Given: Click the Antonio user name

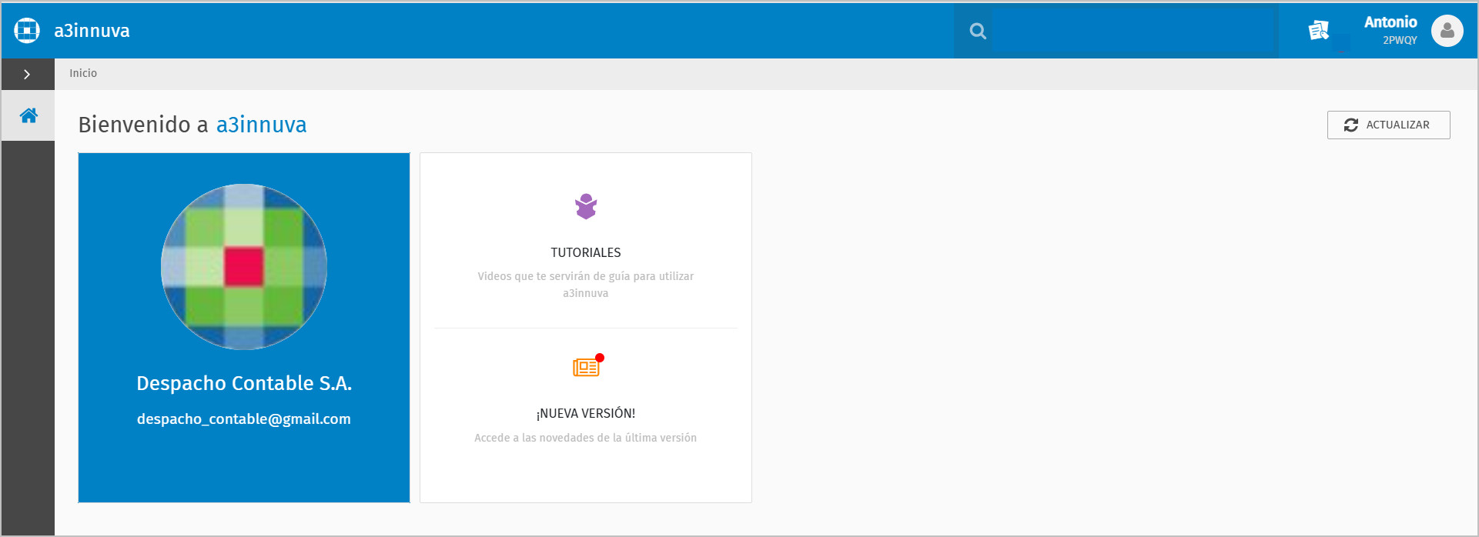Looking at the screenshot, I should 1390,22.
